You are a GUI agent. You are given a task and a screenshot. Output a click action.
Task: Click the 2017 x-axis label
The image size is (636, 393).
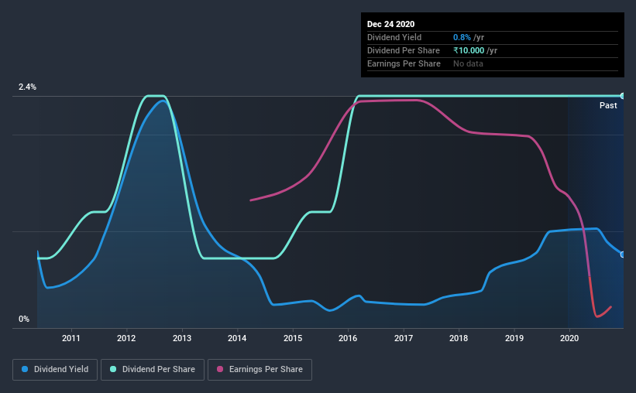tap(403, 338)
